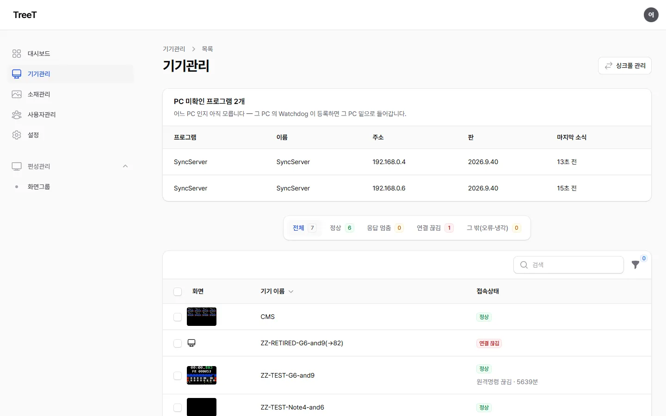Screen dimensions: 666x416
Task: Click the 기기관리 monitor icon in sidebar
Action: click(x=17, y=74)
